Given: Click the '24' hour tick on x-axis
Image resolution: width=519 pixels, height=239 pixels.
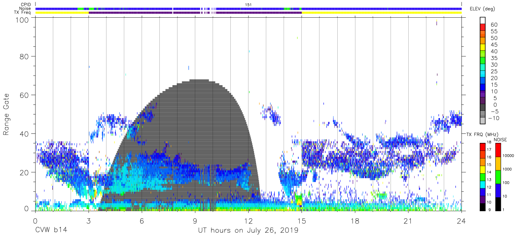Looking at the screenshot, I should click(462, 221).
